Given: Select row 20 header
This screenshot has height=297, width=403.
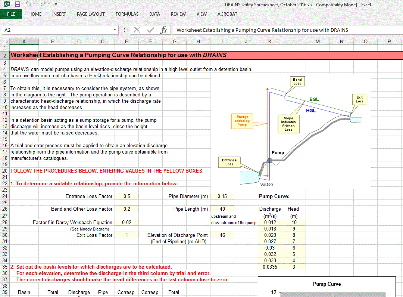Looking at the screenshot, I should coord(4,171).
